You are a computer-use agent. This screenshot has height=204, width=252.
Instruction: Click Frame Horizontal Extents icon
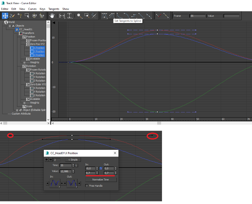click(x=62, y=16)
